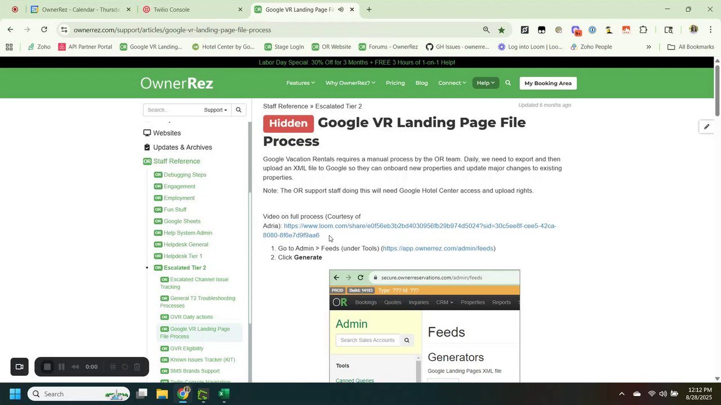Open the Chrome profile avatar
The height and width of the screenshot is (405, 721).
coord(693,30)
